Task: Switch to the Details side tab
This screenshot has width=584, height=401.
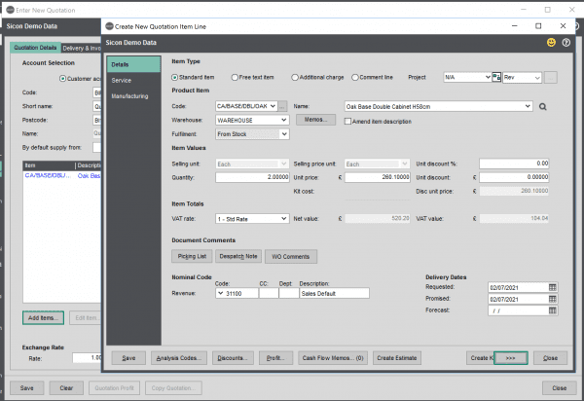Action: click(x=133, y=64)
